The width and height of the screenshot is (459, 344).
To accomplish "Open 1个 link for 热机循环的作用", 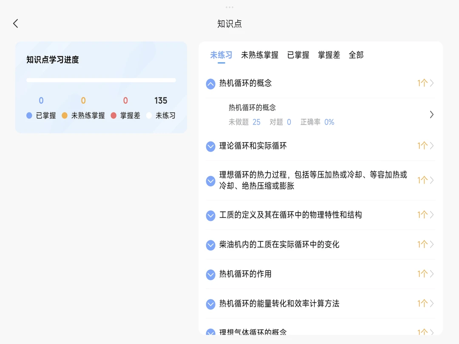I will click(425, 274).
